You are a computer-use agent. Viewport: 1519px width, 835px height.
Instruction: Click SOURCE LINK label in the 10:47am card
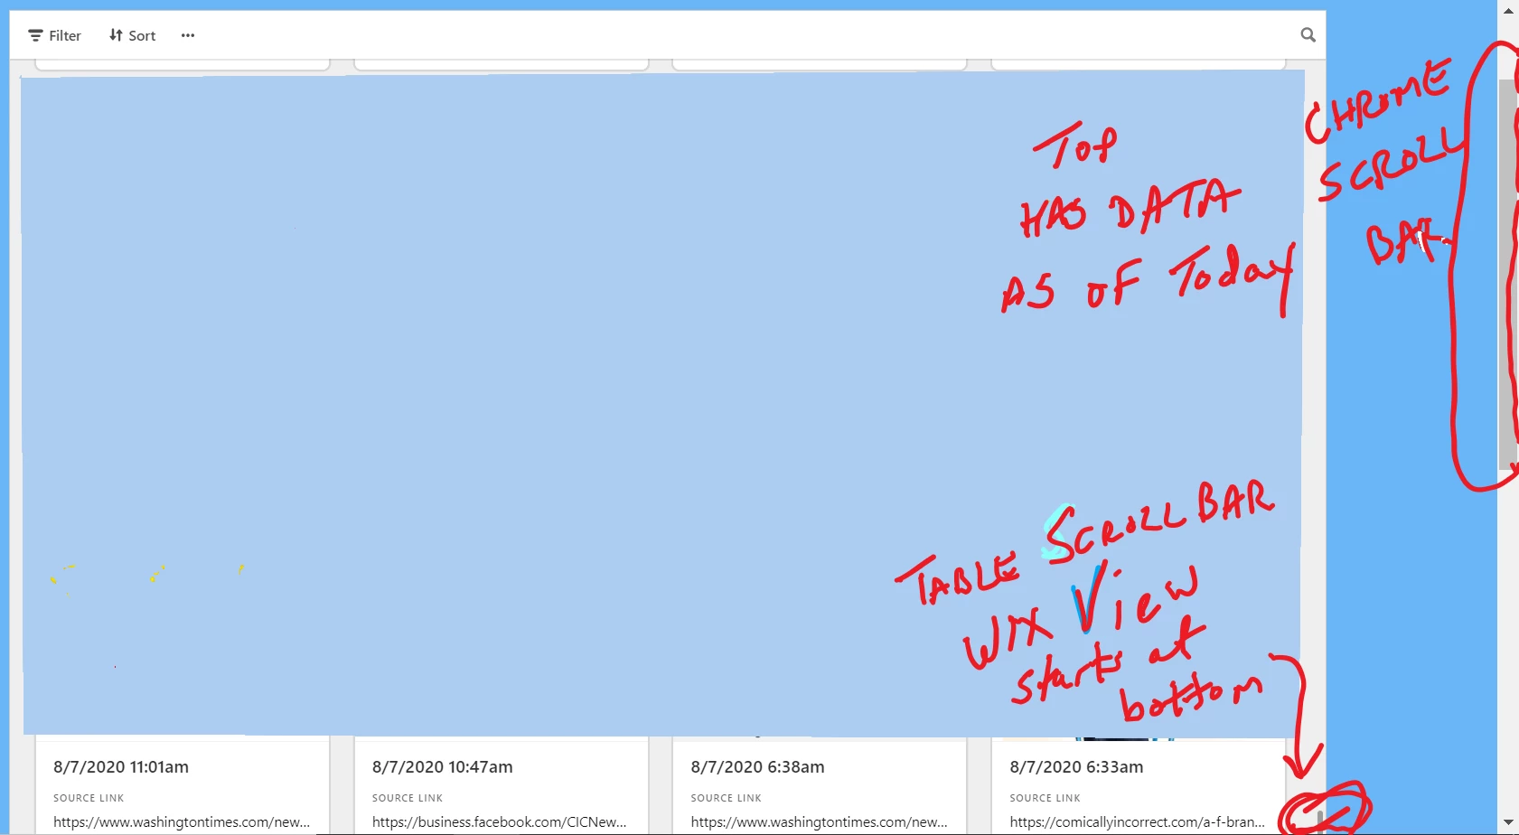tap(408, 798)
